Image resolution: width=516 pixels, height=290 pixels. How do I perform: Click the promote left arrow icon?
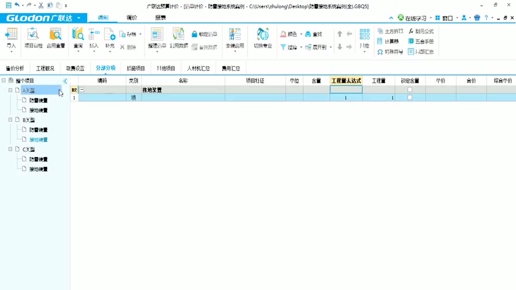349,34
